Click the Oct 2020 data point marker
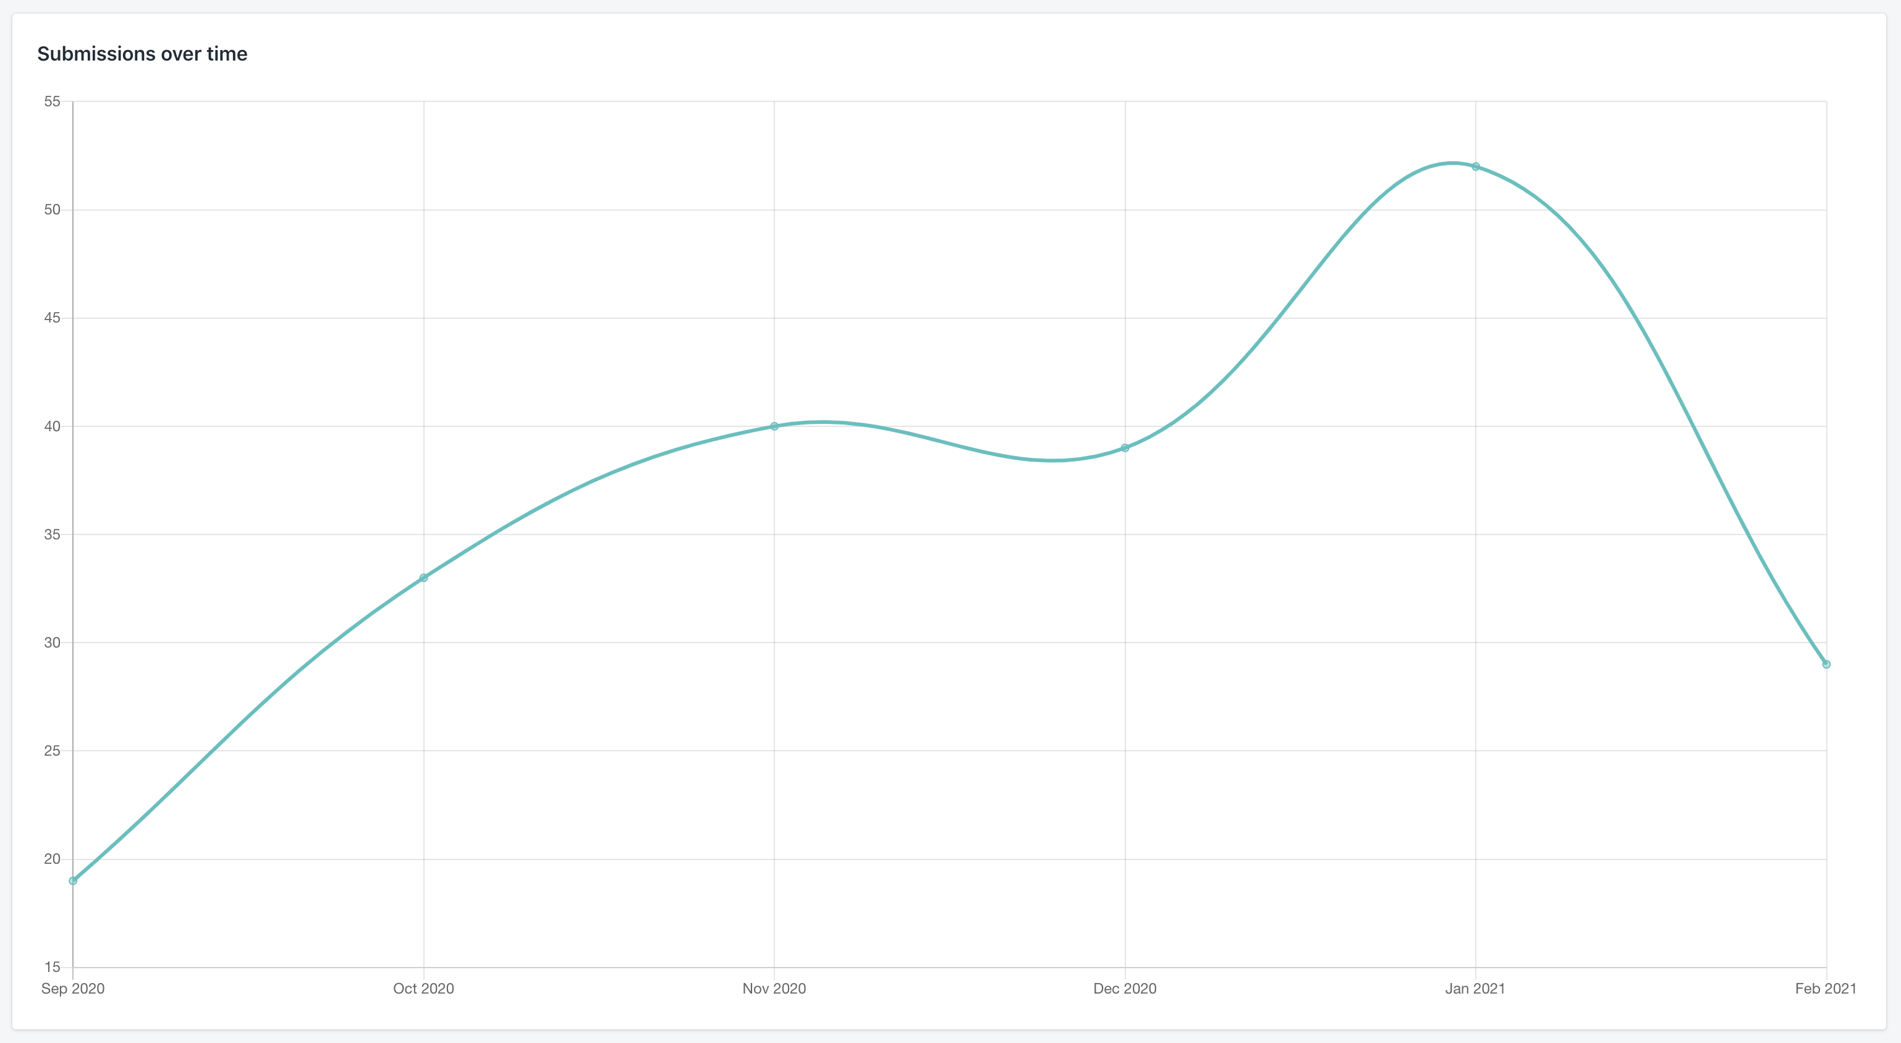Screen dimensions: 1901x1043 click(423, 578)
